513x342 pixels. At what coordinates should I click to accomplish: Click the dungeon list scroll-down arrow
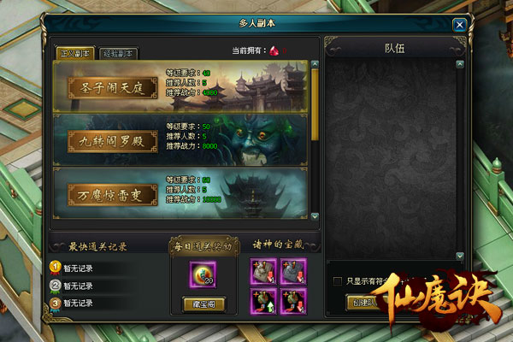315,216
